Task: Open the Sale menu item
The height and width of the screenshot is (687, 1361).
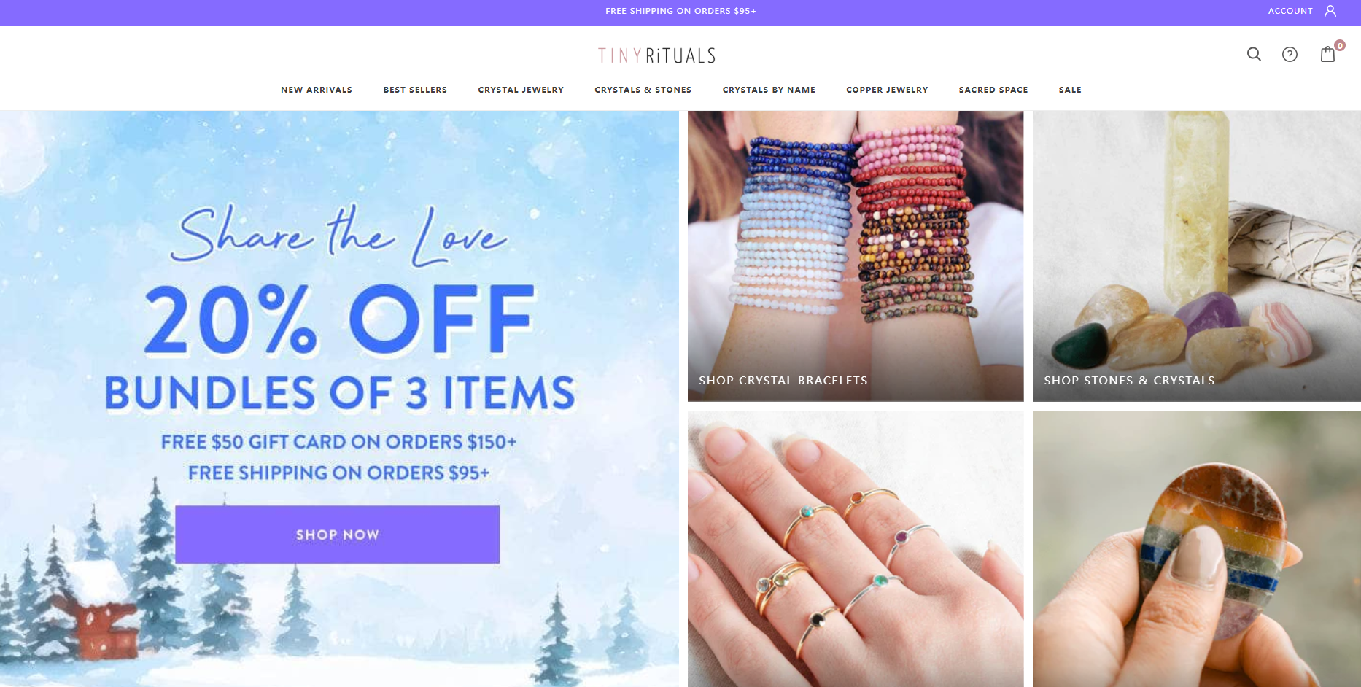Action: point(1070,90)
